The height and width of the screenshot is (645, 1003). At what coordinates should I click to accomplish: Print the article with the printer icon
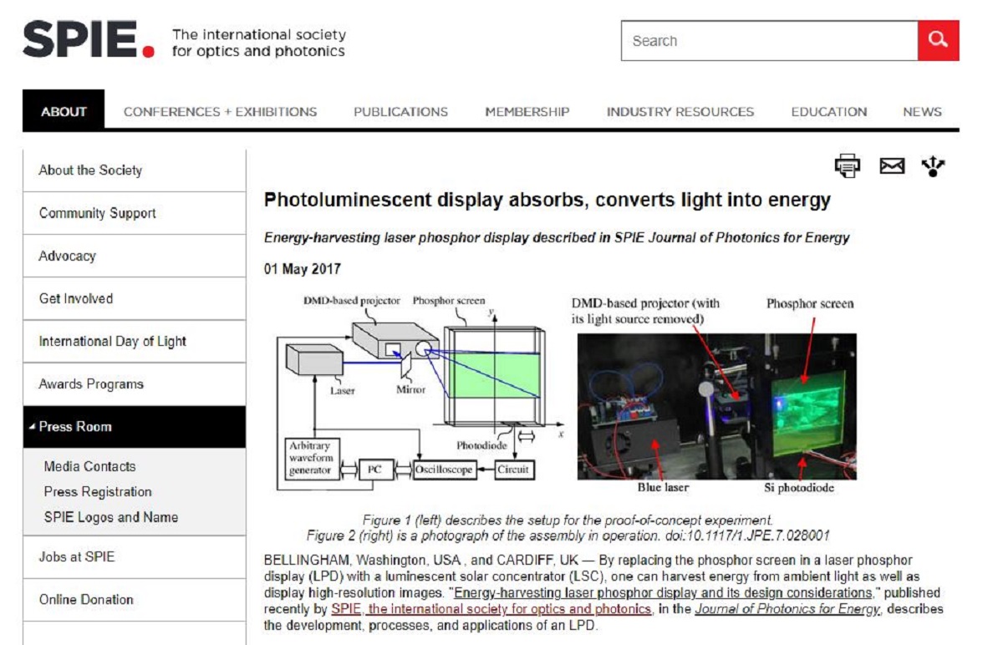tap(847, 166)
